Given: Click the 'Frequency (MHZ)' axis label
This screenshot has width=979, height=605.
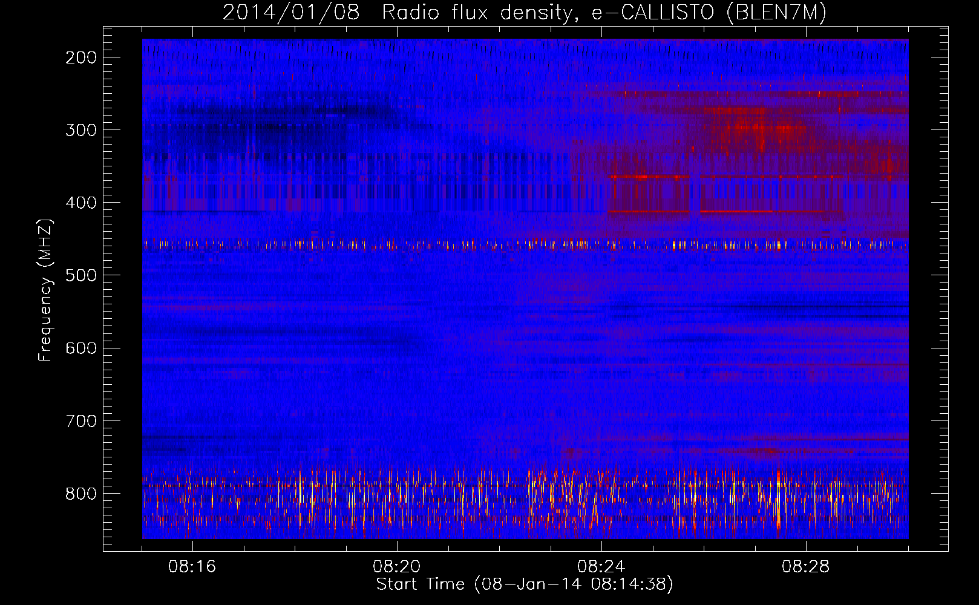Looking at the screenshot, I should [x=45, y=290].
